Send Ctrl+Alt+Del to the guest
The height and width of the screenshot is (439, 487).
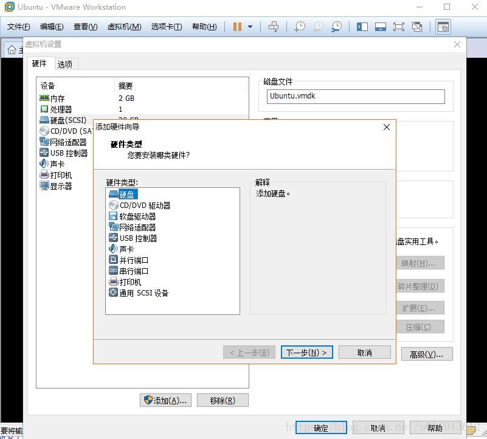click(x=274, y=26)
